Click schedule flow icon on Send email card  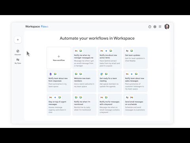[x=127, y=97]
